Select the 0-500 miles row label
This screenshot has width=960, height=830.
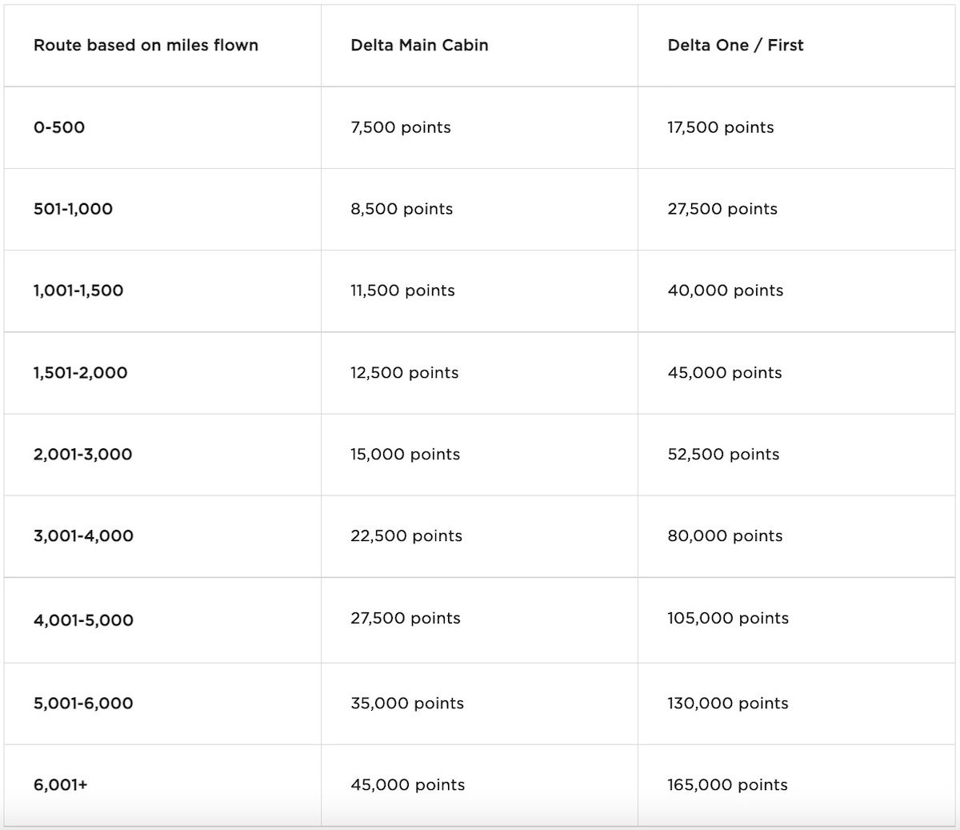click(x=59, y=127)
